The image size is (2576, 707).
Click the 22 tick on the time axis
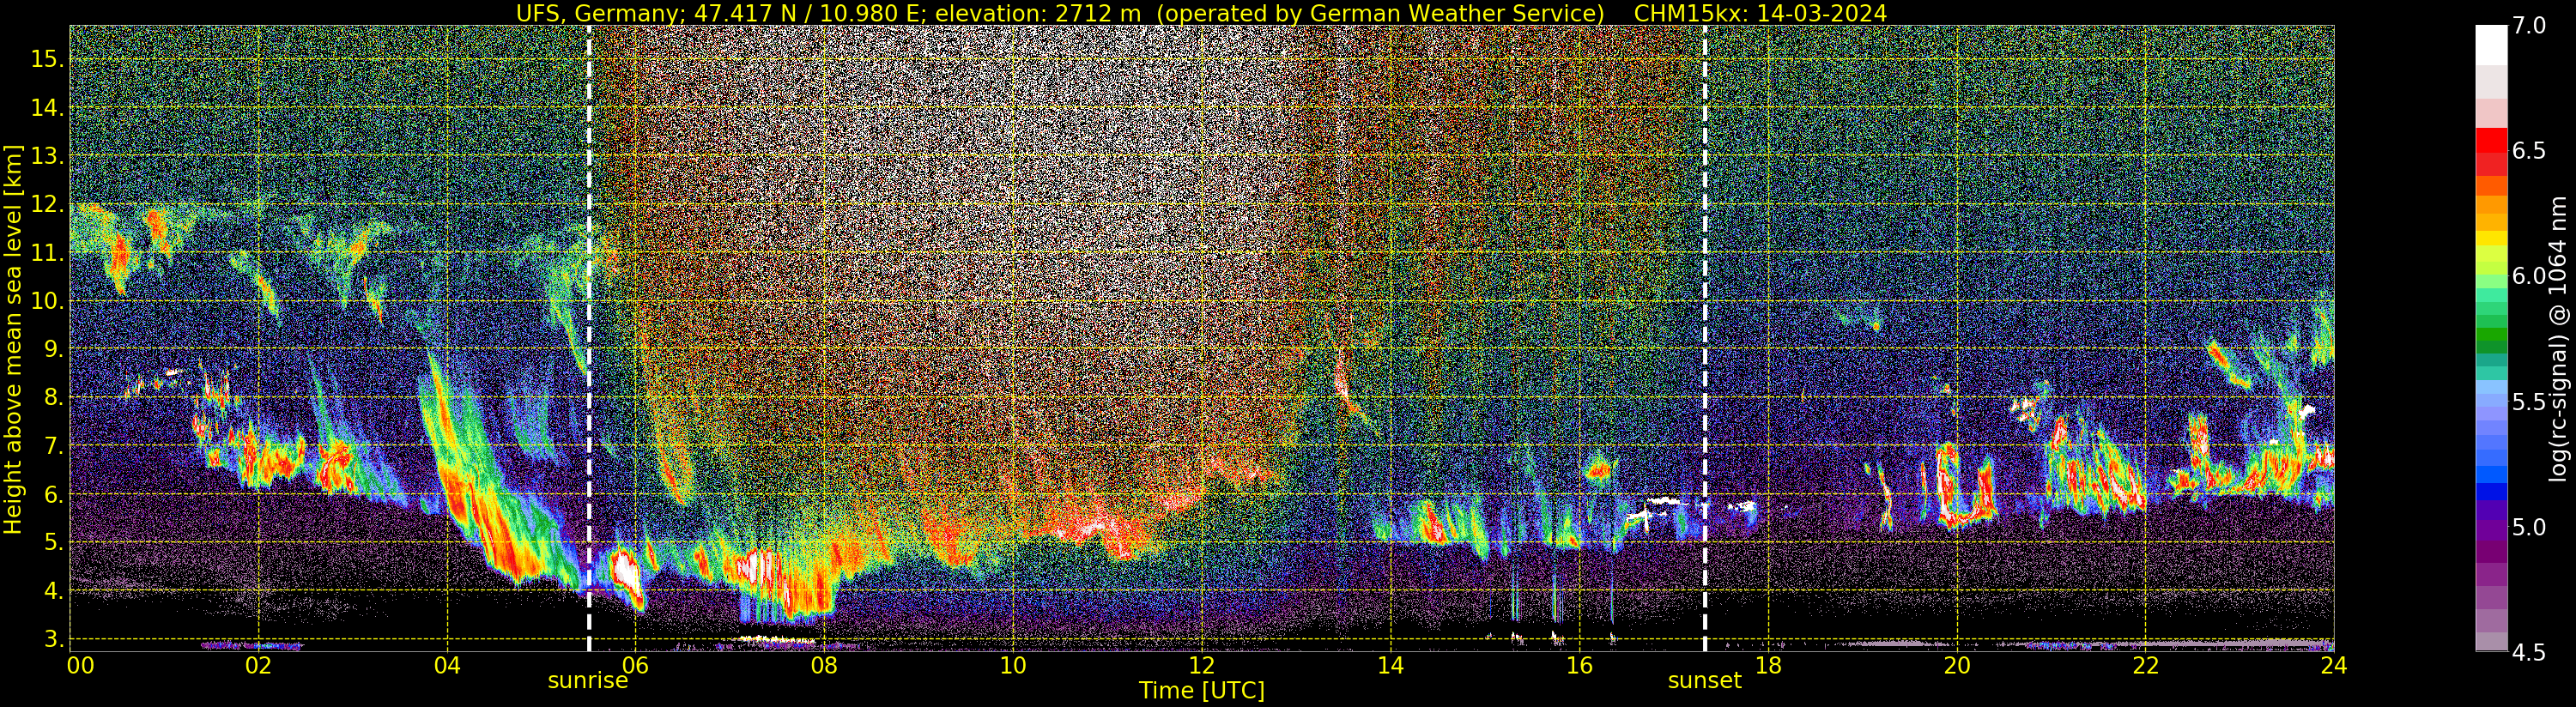(x=2145, y=665)
